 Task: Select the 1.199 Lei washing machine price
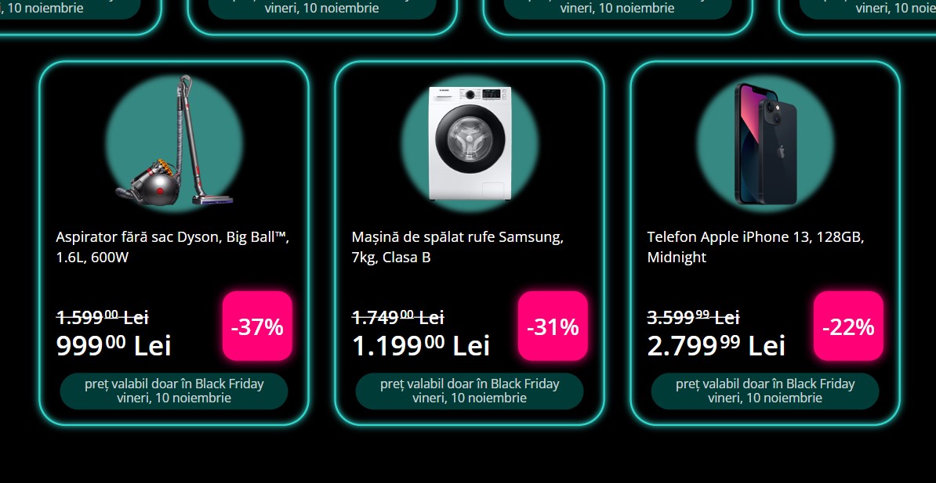coord(421,345)
